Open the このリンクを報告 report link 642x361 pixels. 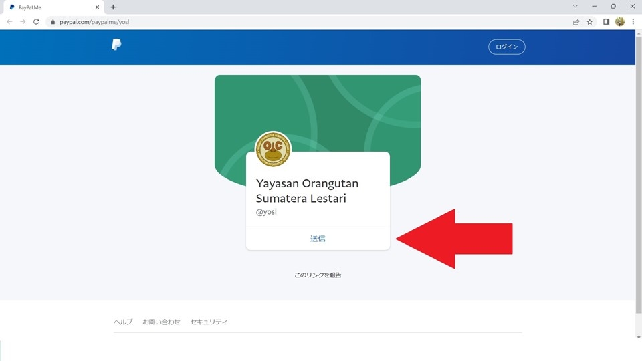coord(318,275)
